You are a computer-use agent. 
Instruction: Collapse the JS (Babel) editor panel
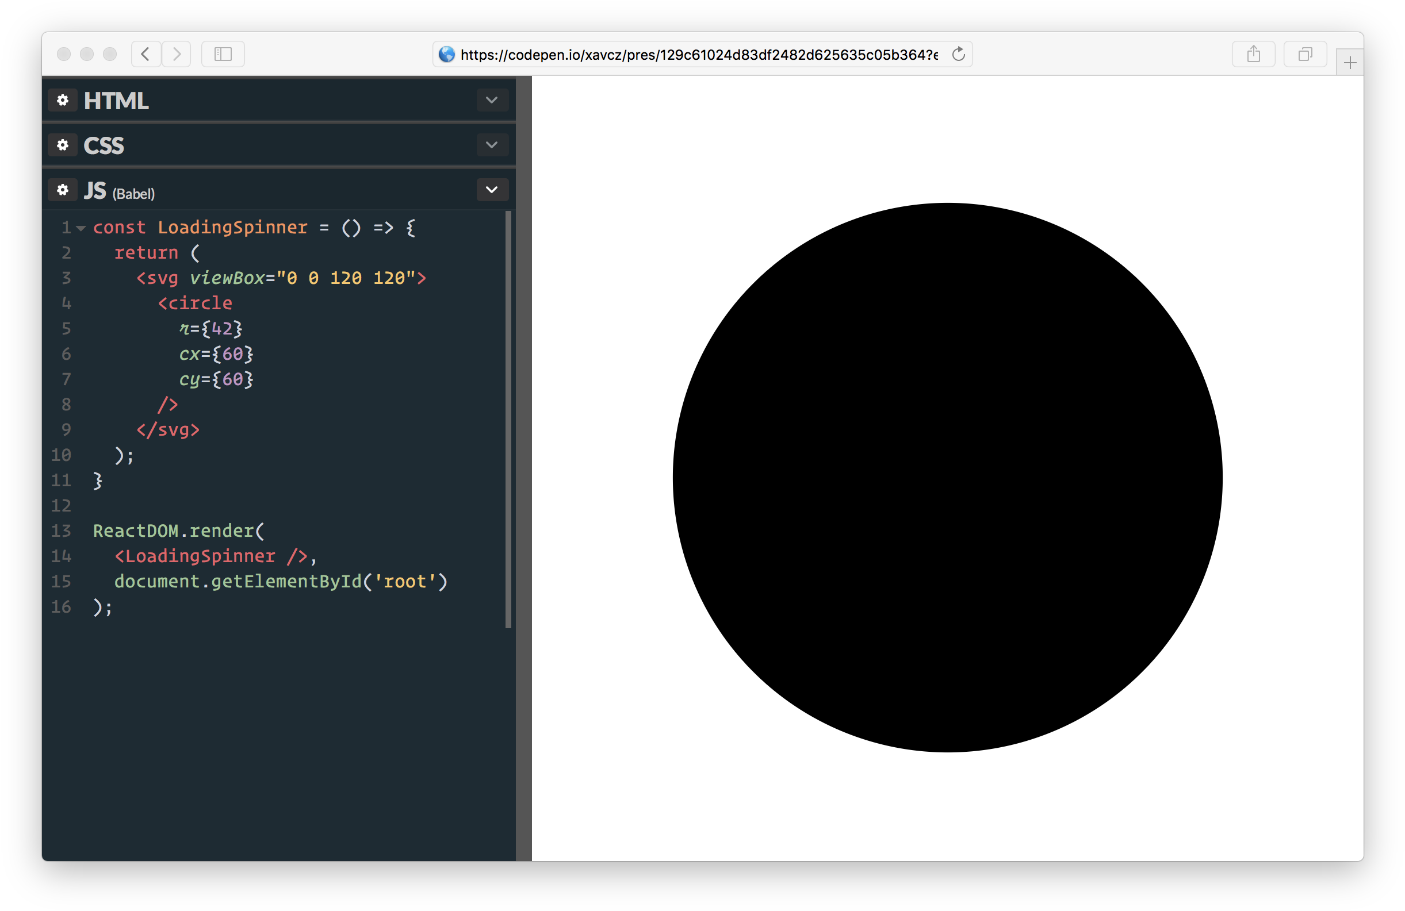point(492,190)
